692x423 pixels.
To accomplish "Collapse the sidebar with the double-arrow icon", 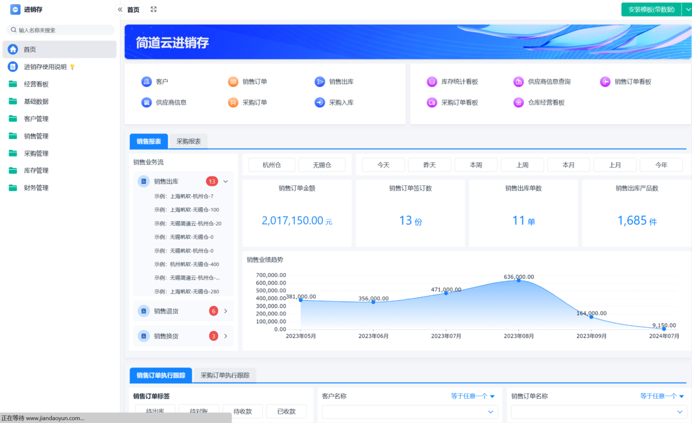I will pos(120,10).
